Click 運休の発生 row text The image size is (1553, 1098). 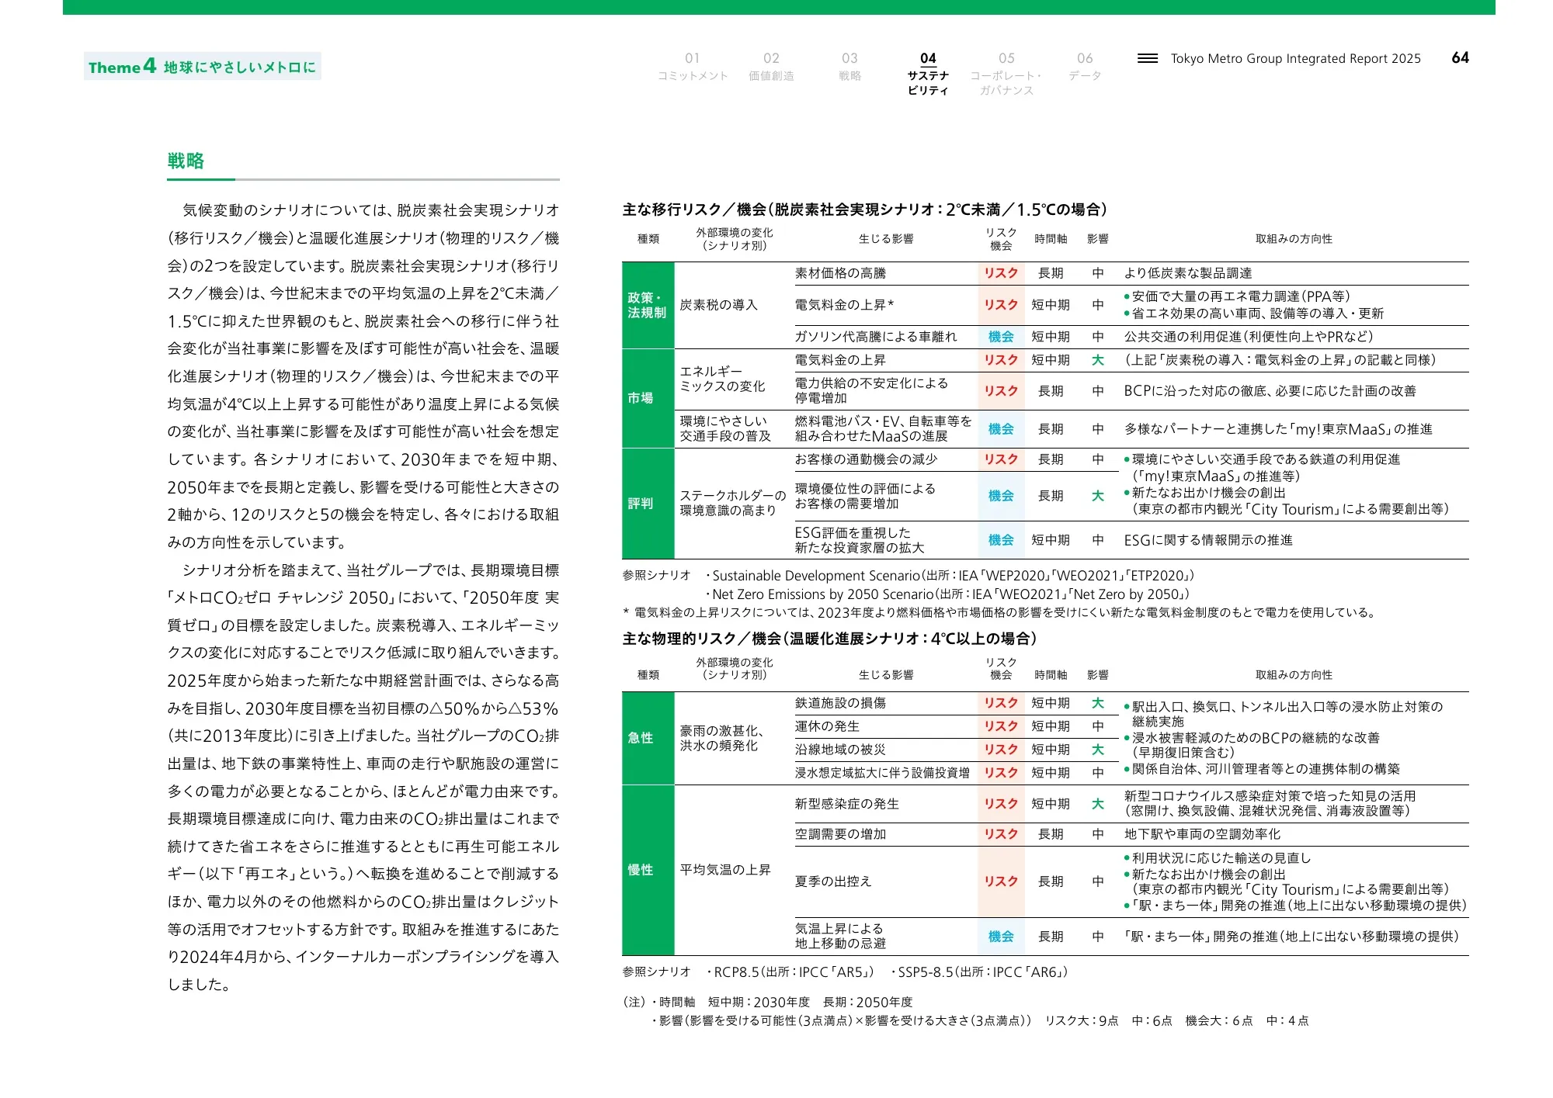point(827,726)
